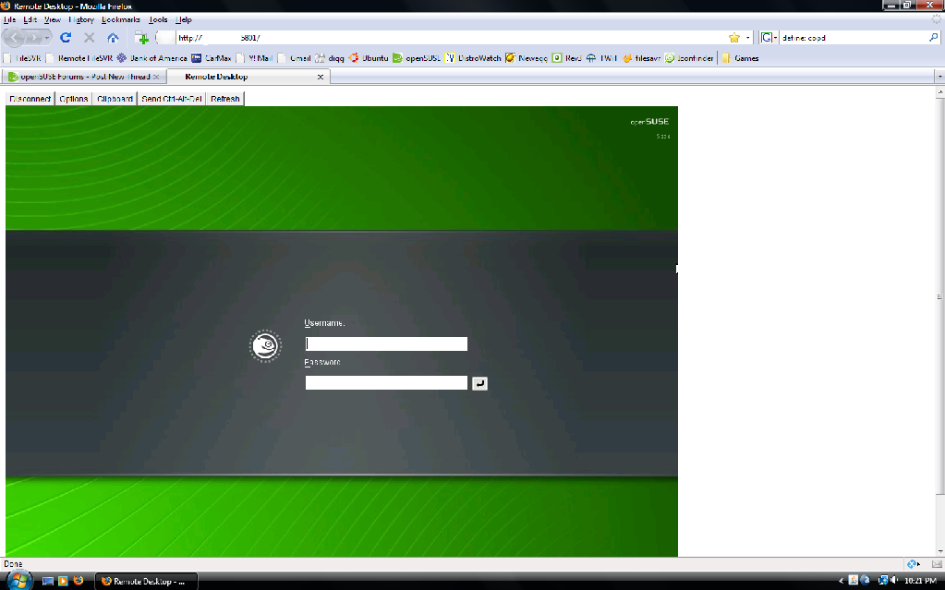
Task: Open the View menu
Action: click(x=53, y=19)
